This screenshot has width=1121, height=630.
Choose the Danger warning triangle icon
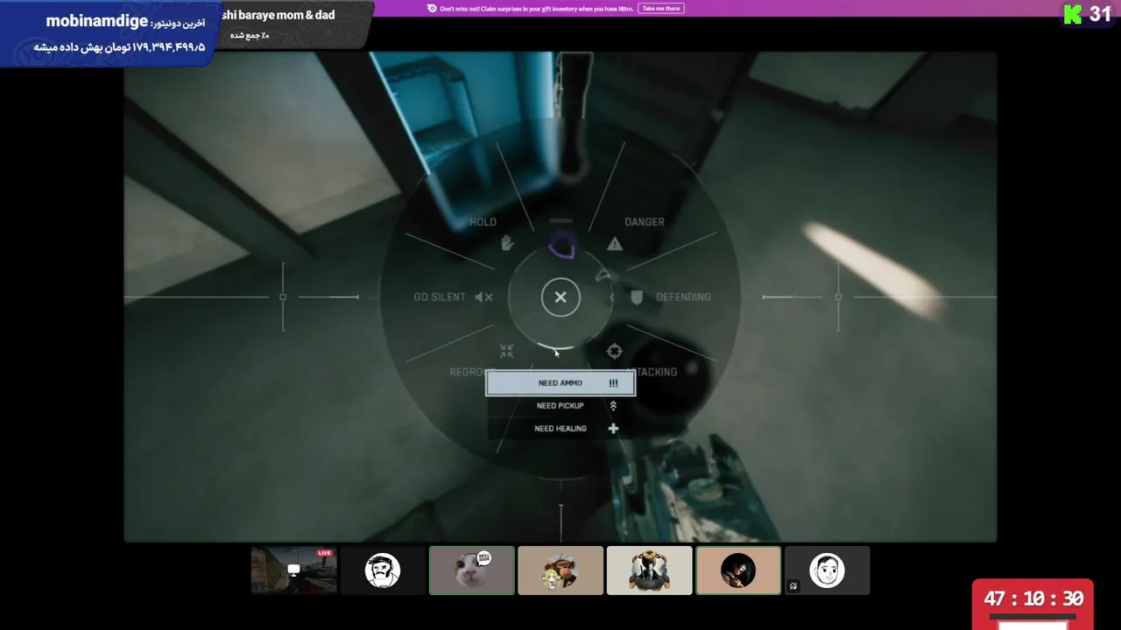click(x=615, y=244)
